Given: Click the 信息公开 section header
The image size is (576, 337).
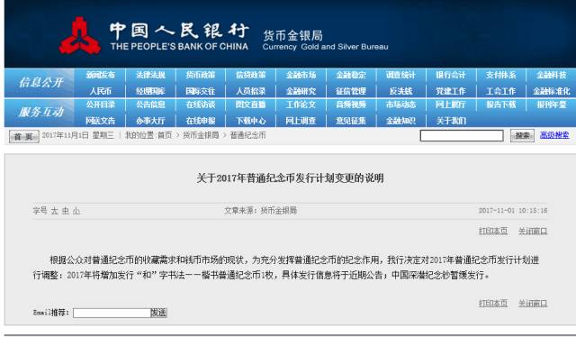Looking at the screenshot, I should pyautogui.click(x=40, y=82).
